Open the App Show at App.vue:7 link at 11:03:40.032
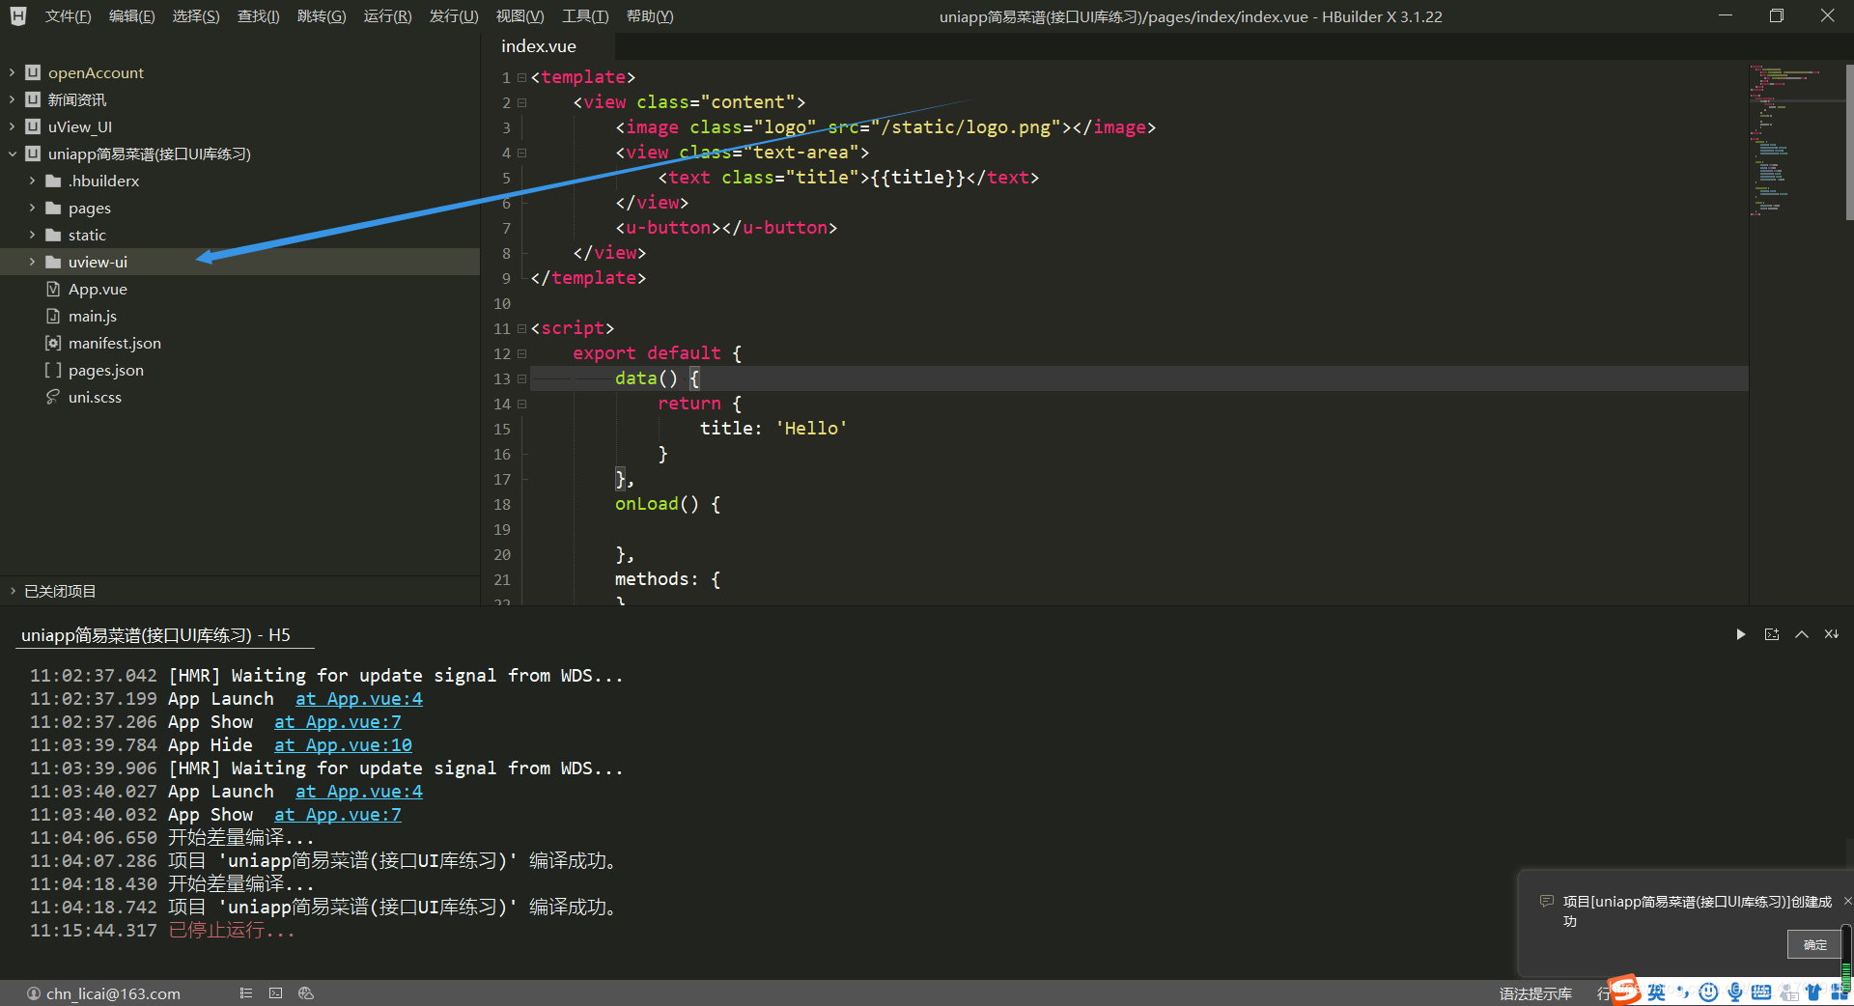The image size is (1854, 1006). [337, 815]
